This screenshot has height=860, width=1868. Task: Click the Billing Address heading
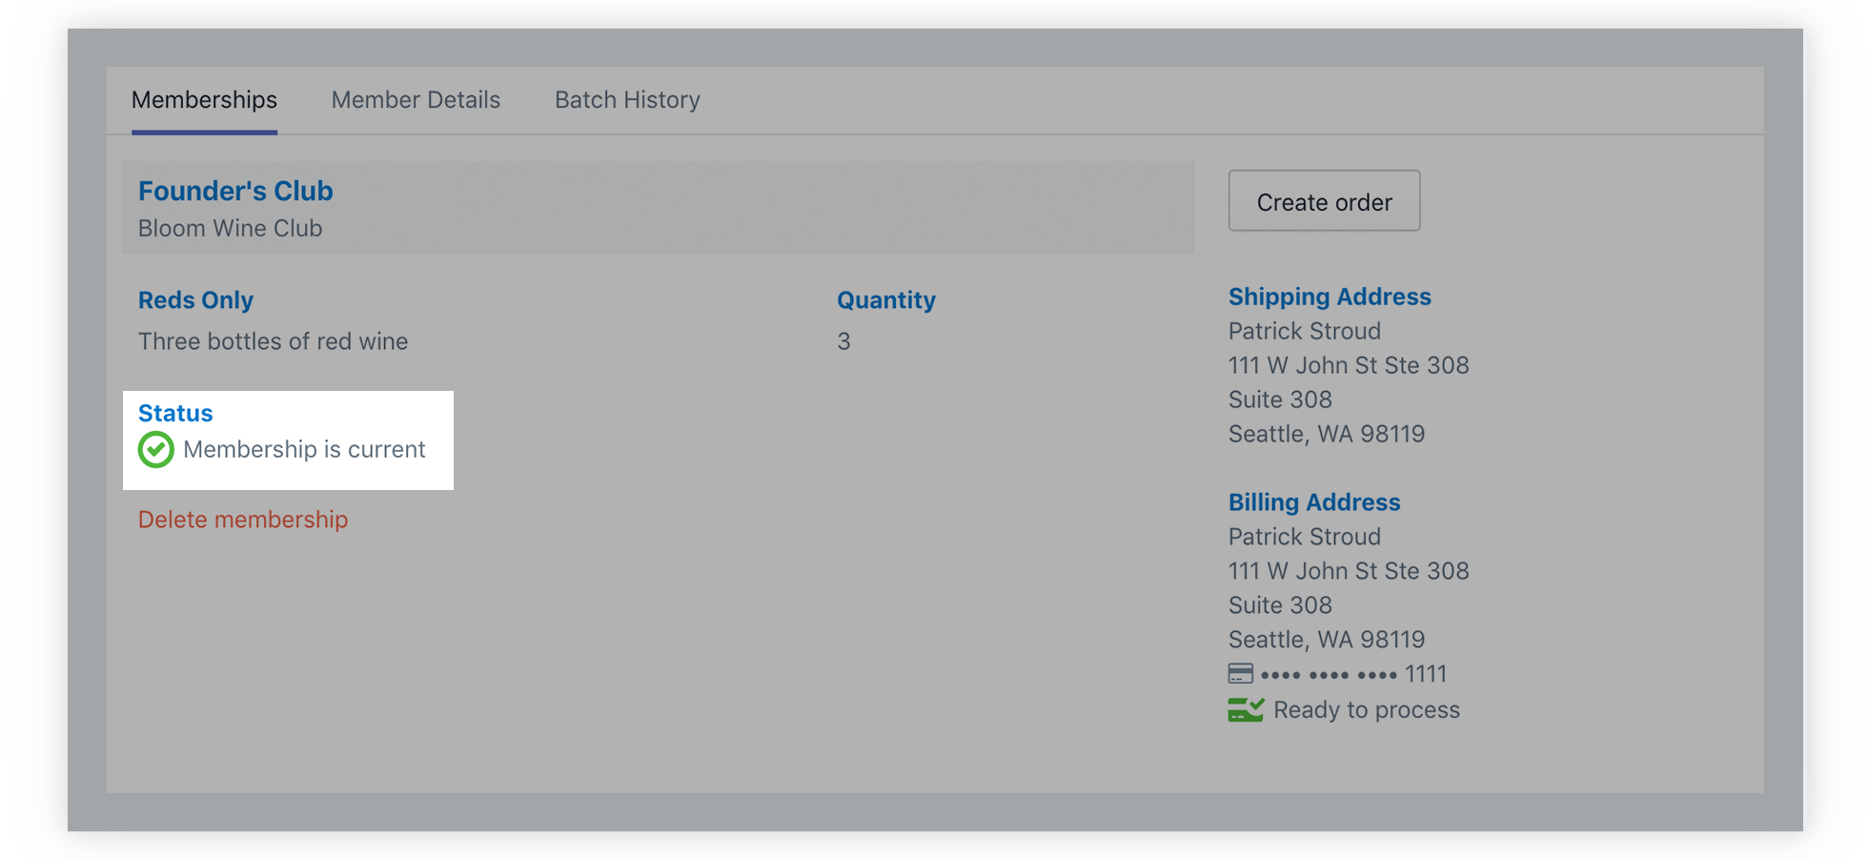pos(1314,502)
